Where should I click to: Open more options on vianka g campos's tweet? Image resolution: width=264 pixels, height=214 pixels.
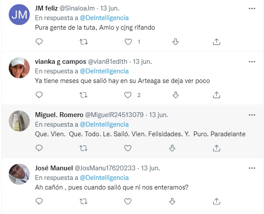(x=251, y=62)
